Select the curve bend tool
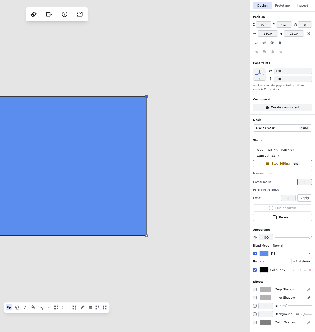Image resolution: width=315 pixels, height=332 pixels. (x=25, y=307)
